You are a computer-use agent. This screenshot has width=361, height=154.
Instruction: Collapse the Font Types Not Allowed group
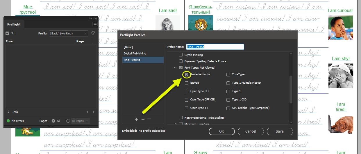(x=175, y=68)
